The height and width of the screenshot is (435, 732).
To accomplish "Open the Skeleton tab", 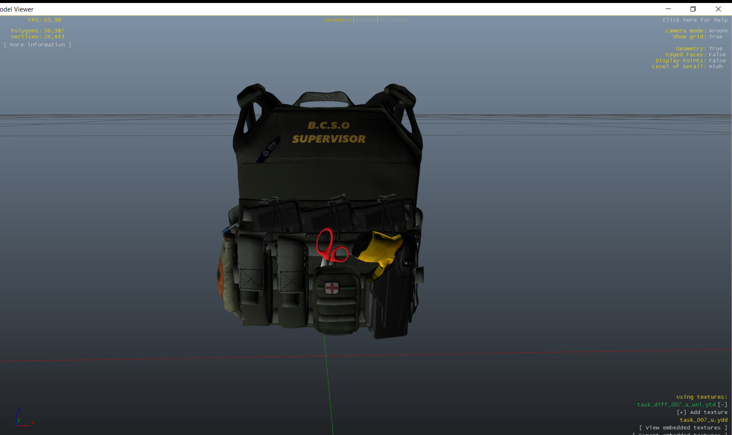I will pyautogui.click(x=393, y=20).
